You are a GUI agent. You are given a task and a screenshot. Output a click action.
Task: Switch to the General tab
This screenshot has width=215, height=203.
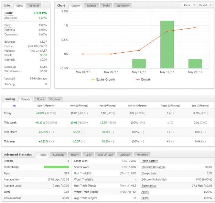tap(34, 6)
